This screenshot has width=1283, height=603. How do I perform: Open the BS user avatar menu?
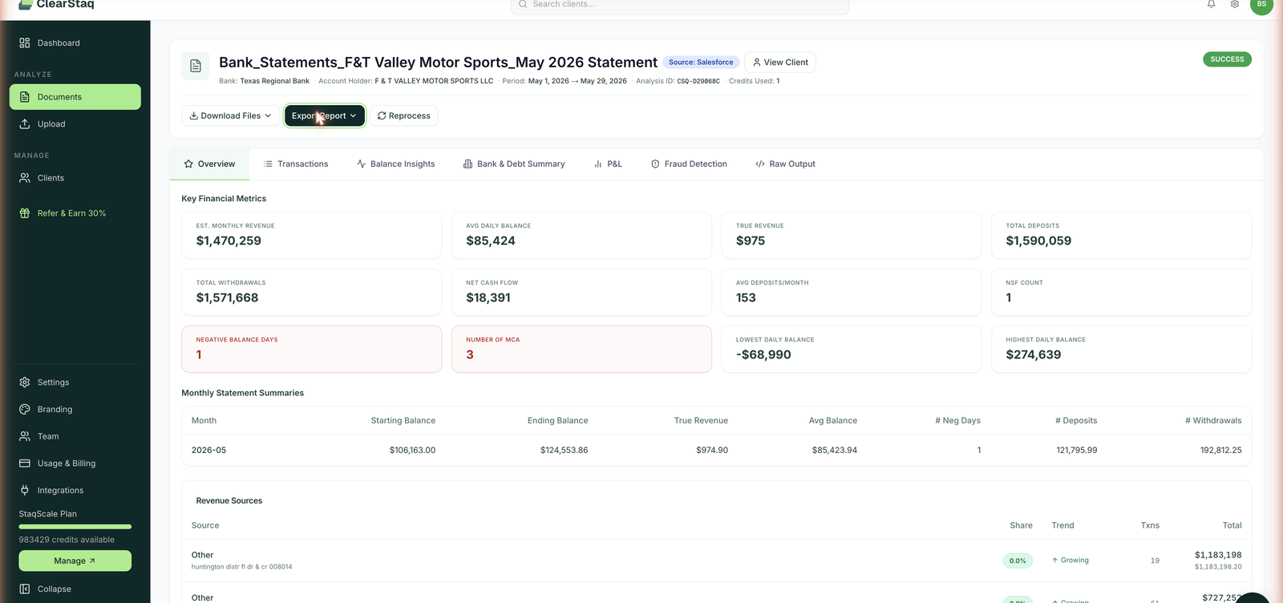pyautogui.click(x=1261, y=5)
